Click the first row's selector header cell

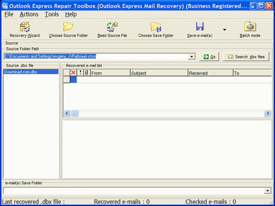click(67, 79)
